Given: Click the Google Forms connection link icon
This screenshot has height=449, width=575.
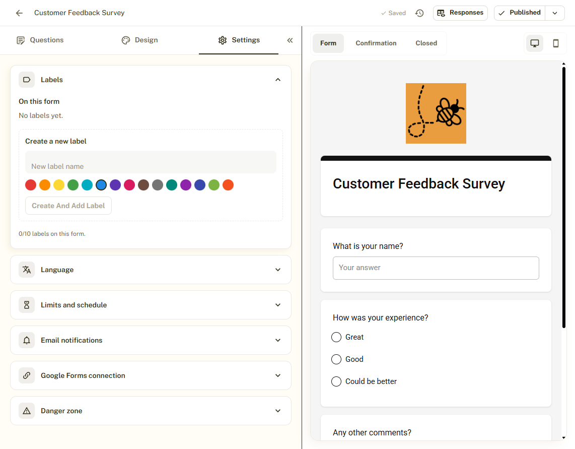Looking at the screenshot, I should pos(27,375).
